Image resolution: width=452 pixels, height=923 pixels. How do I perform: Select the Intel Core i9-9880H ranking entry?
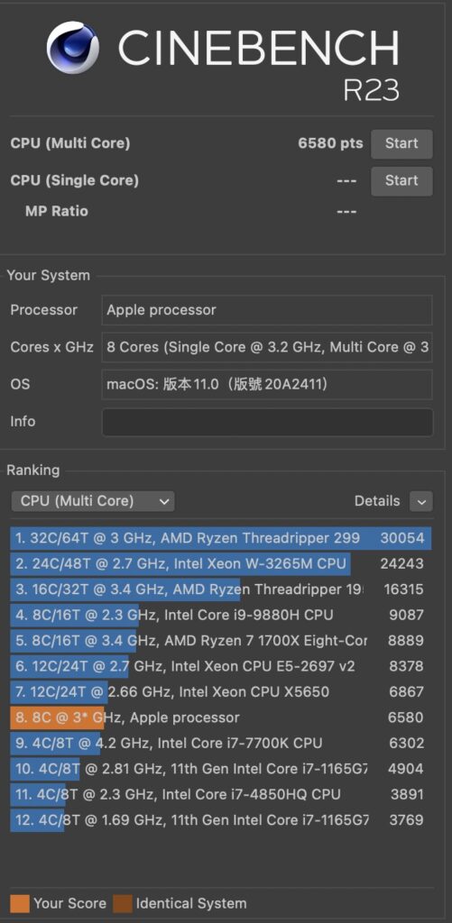[220, 615]
